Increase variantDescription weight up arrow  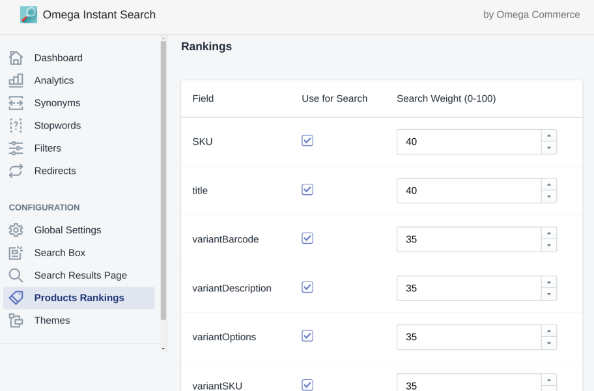coord(549,282)
